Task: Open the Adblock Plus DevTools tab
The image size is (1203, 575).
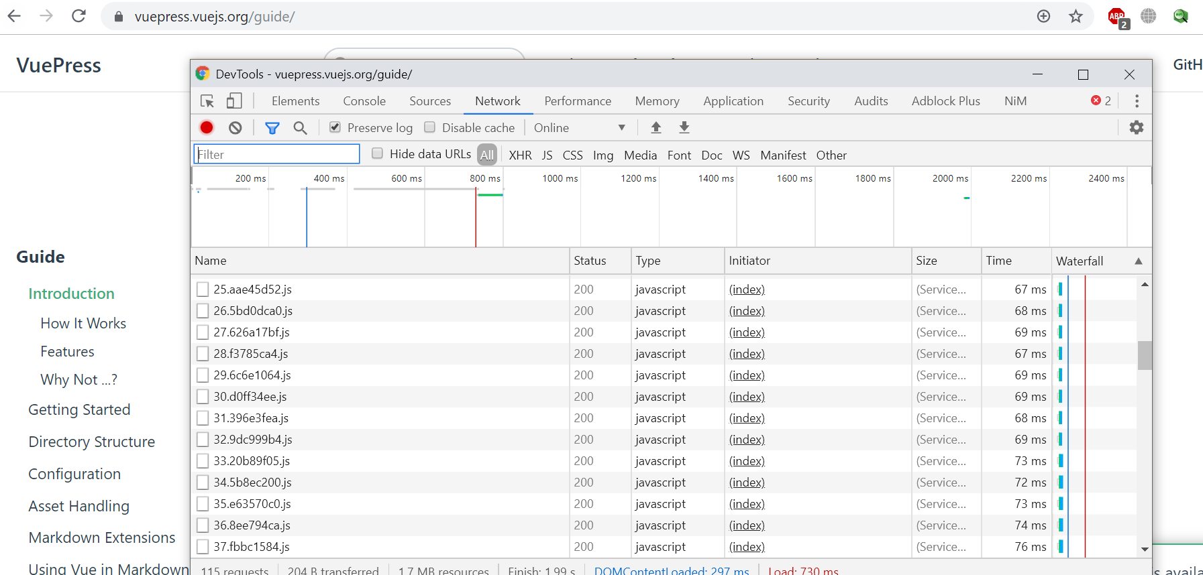Action: point(946,101)
